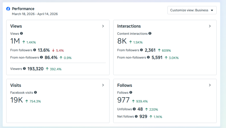226x128 pixels.
Task: Click the info icon beside Unfollows
Action: (x=134, y=109)
